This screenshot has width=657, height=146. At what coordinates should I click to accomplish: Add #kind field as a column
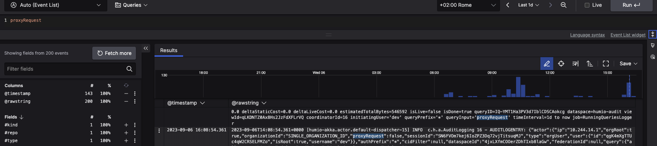[x=126, y=125]
